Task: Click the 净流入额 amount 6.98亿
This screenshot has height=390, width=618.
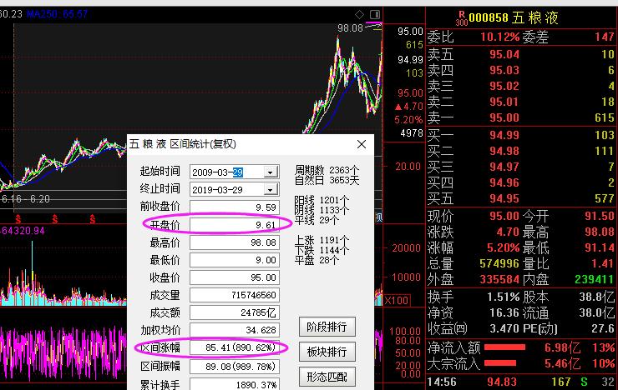Action: point(562,347)
